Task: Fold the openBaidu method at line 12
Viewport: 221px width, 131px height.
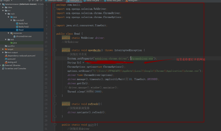Action: [55, 50]
